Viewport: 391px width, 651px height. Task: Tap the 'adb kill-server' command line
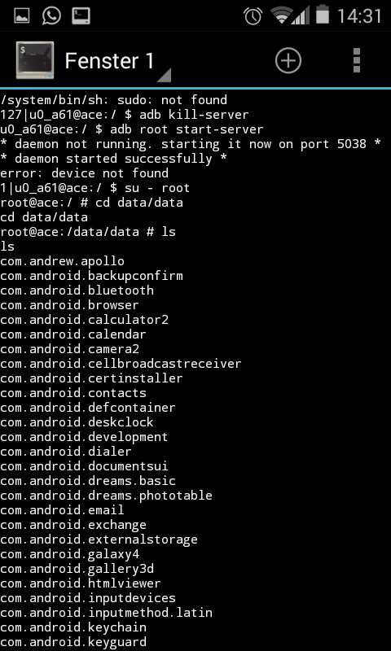pos(125,115)
